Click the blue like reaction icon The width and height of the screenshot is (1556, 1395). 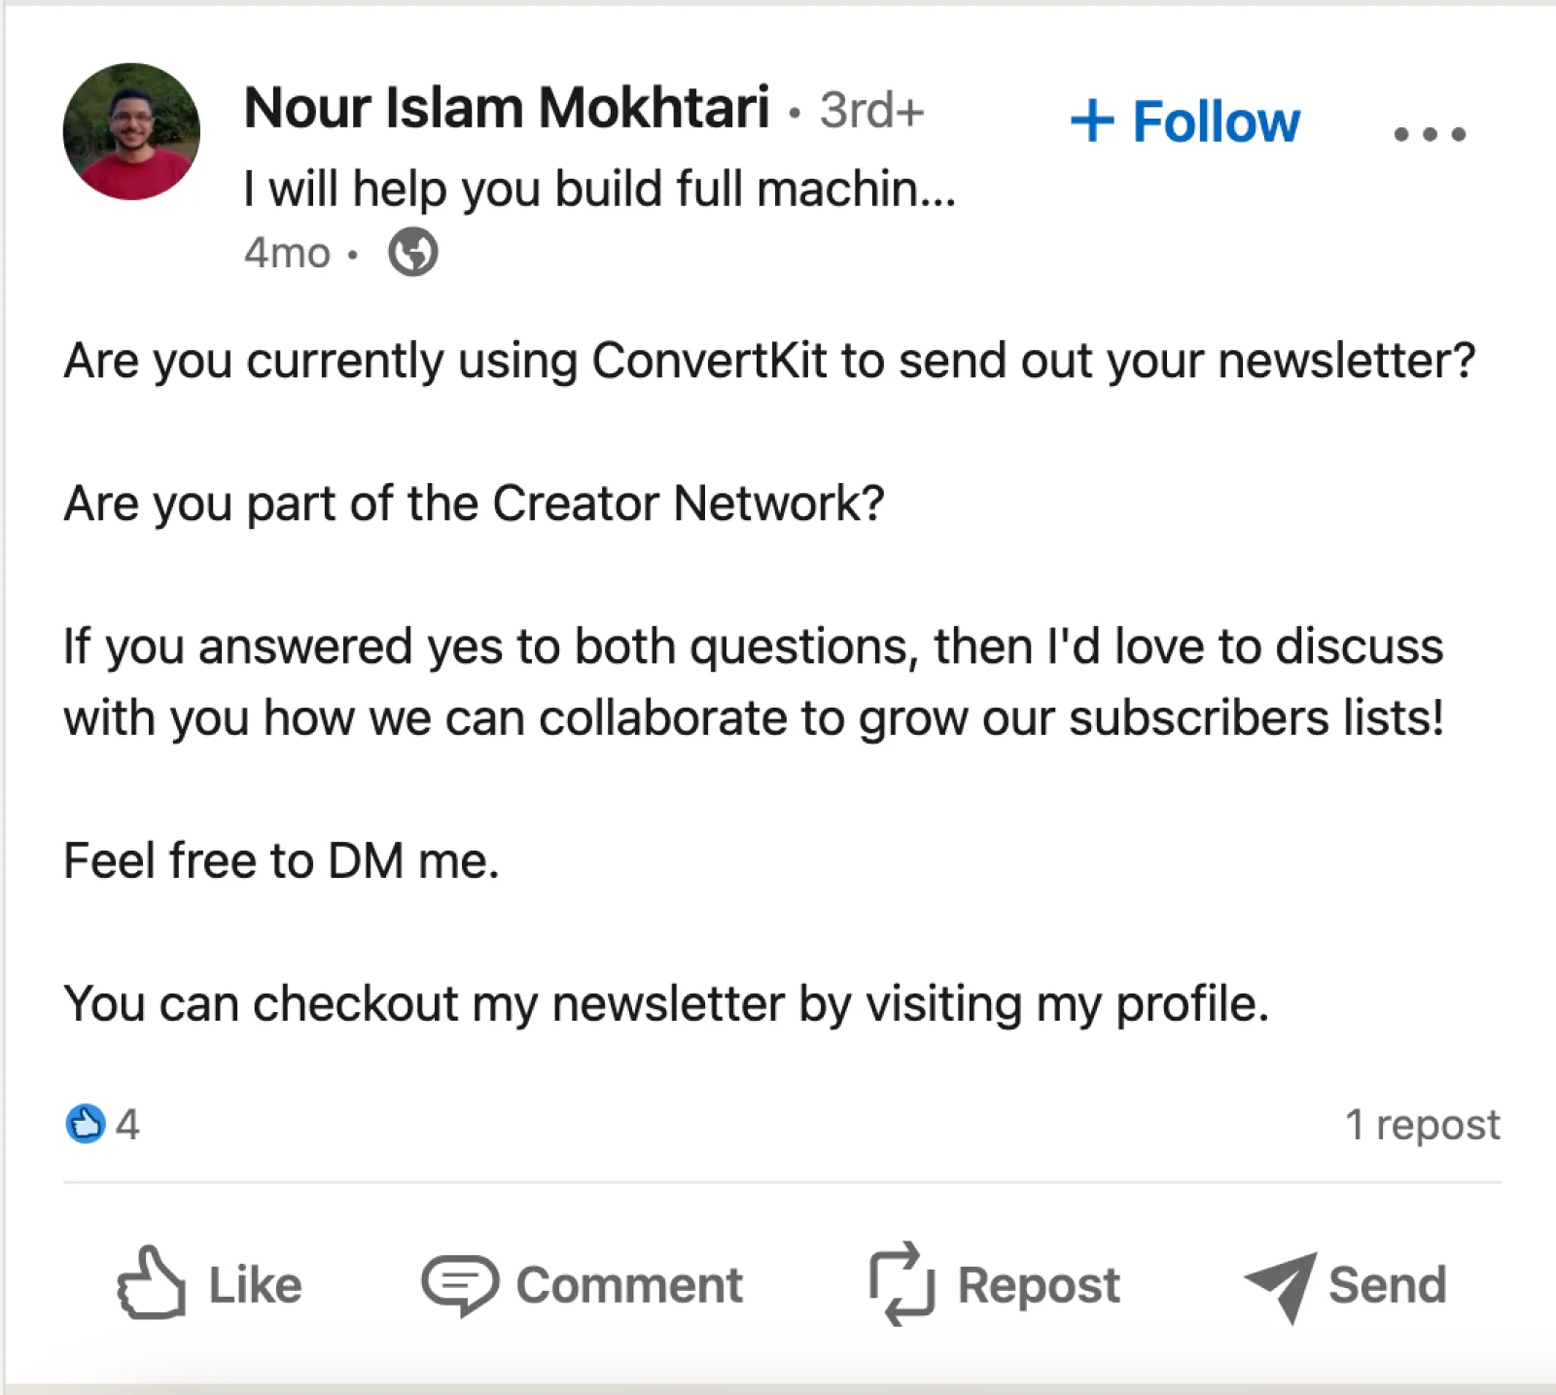coord(86,1124)
